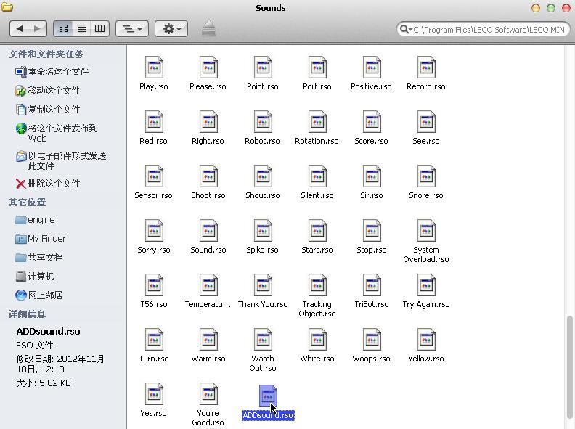Image resolution: width=575 pixels, height=429 pixels.
Task: Click the Right.rso file name
Action: (208, 141)
